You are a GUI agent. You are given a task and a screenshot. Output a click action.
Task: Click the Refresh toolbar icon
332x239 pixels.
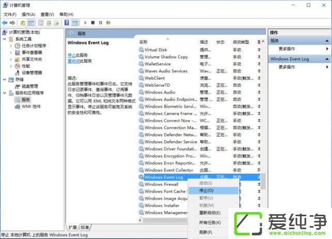coord(49,22)
